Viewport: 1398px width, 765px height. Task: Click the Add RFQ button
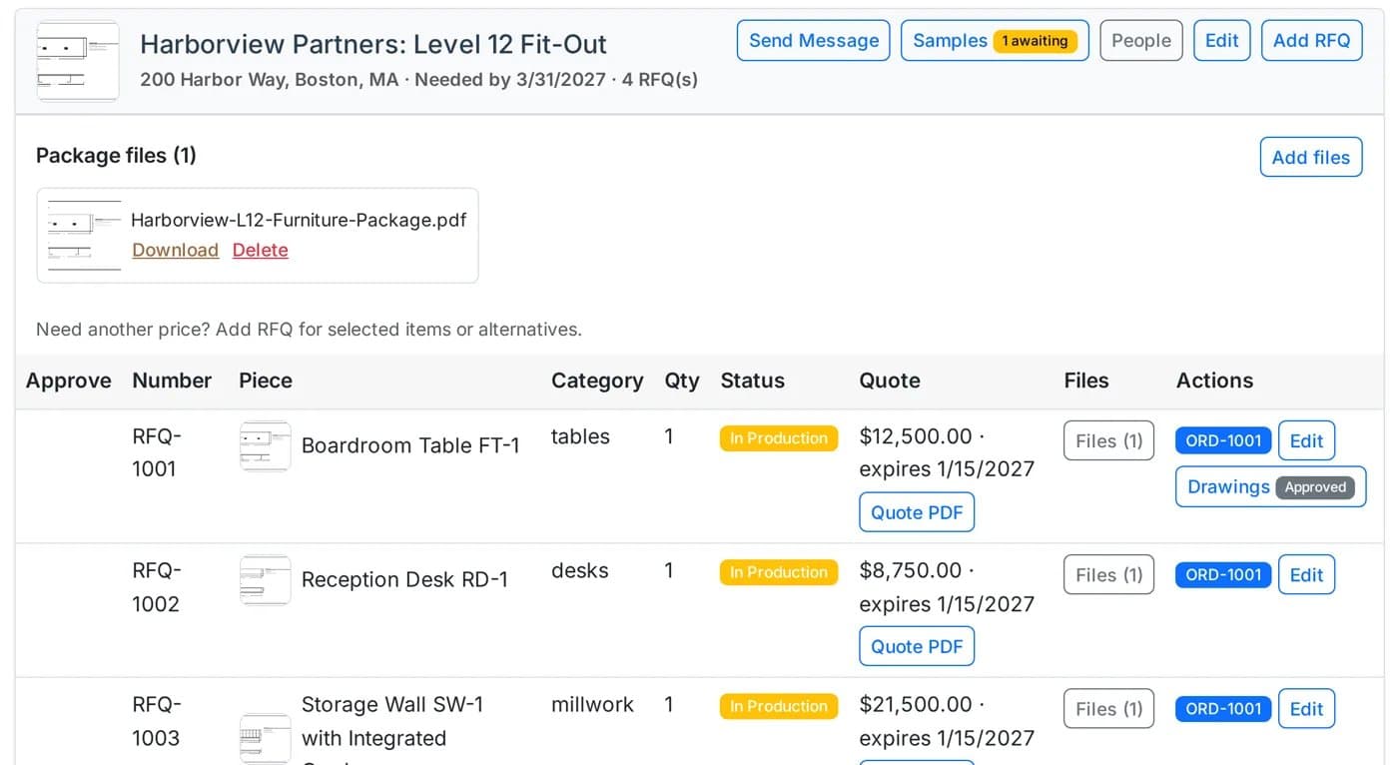click(1311, 41)
